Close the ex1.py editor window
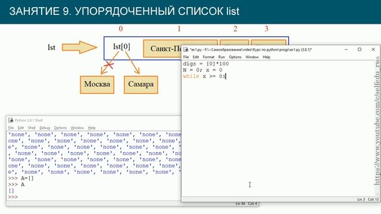381x214 pixels. point(373,49)
